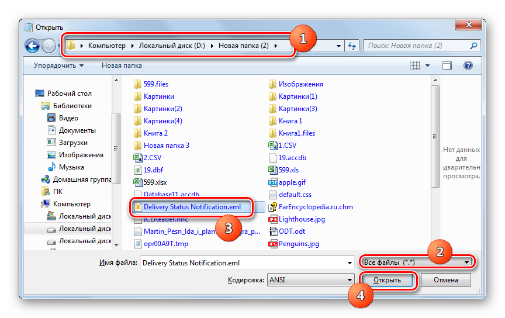Click Компьютер in the address breadcrumb
505x318 pixels.
(x=107, y=46)
